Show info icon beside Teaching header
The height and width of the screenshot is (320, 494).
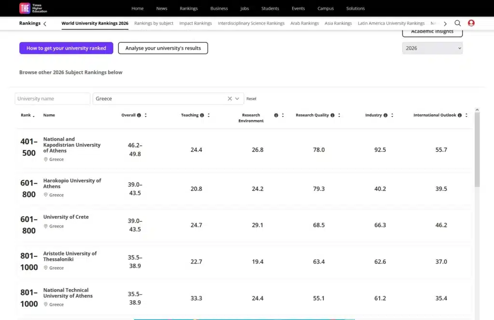click(x=202, y=115)
